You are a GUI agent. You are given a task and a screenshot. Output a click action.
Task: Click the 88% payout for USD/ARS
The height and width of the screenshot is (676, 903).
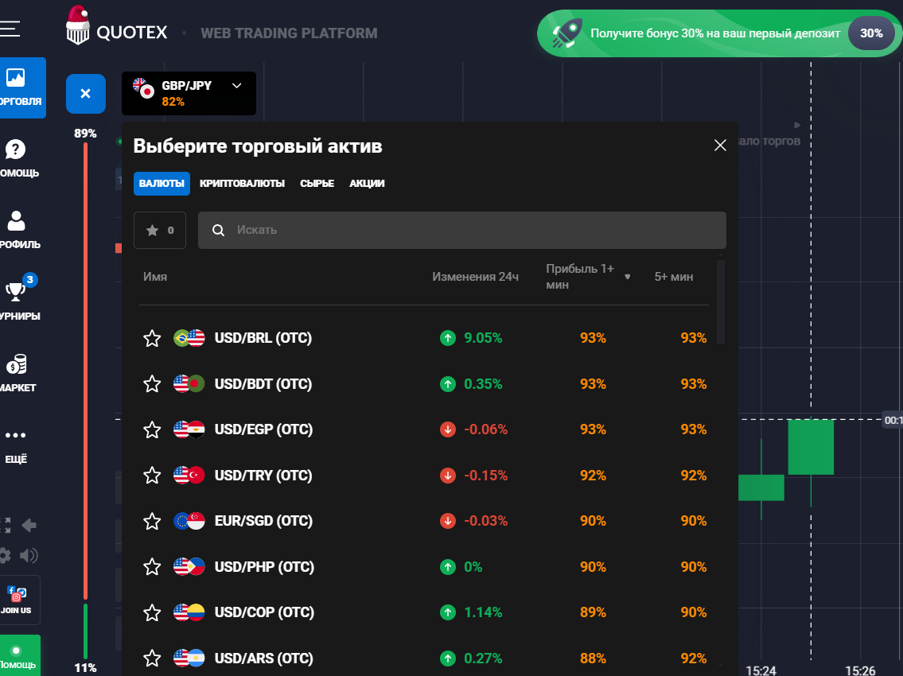(593, 659)
